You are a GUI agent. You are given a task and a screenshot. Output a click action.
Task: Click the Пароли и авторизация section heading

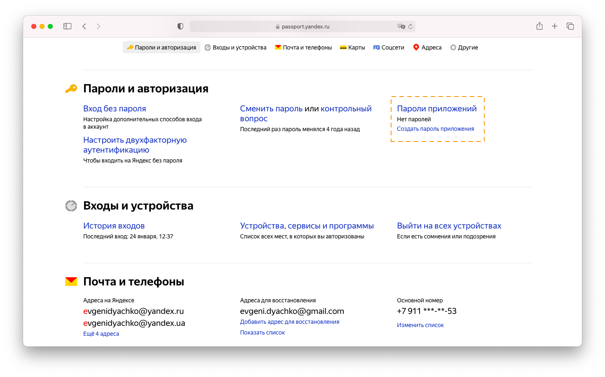[146, 89]
